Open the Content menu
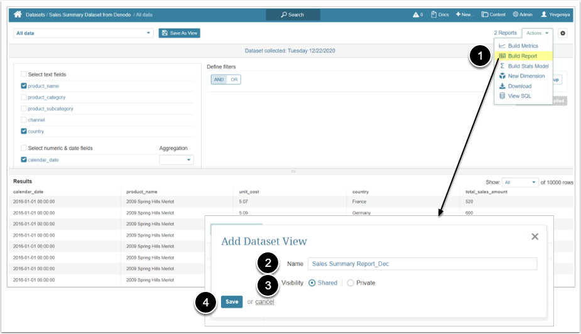581x334 pixels. [493, 14]
